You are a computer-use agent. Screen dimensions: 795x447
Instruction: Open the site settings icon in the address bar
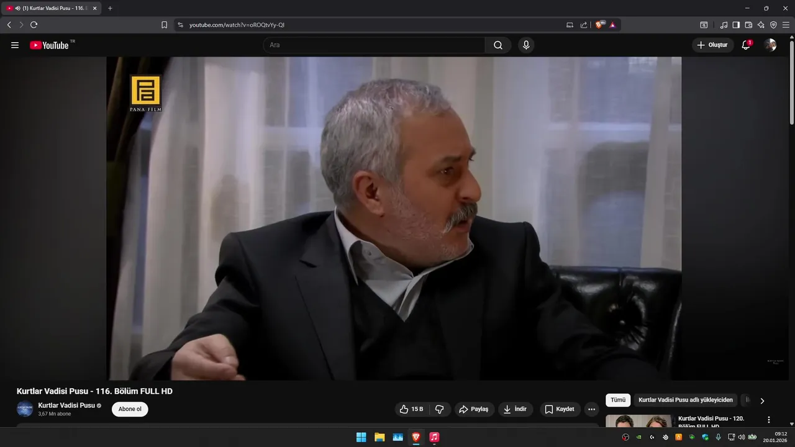point(180,25)
